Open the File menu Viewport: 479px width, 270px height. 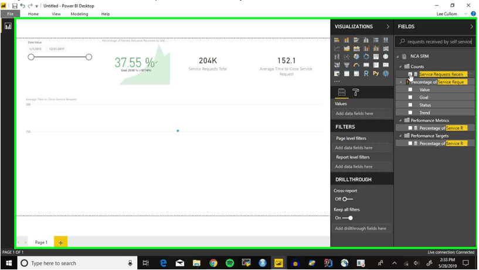click(x=11, y=14)
